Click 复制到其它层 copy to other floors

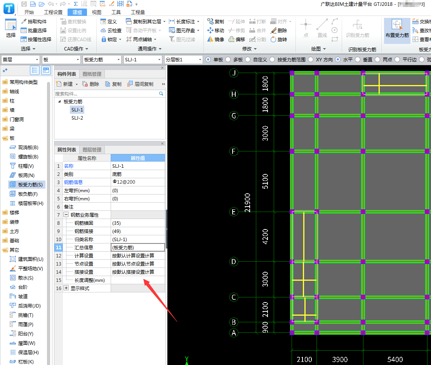[x=146, y=21]
